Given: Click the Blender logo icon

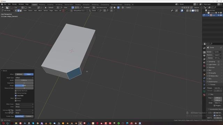Looking at the screenshot, I should coord(2,5).
